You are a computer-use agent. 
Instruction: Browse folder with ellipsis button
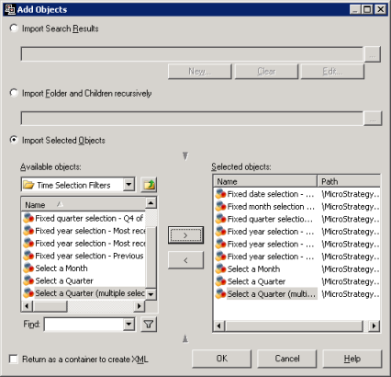click(x=373, y=119)
